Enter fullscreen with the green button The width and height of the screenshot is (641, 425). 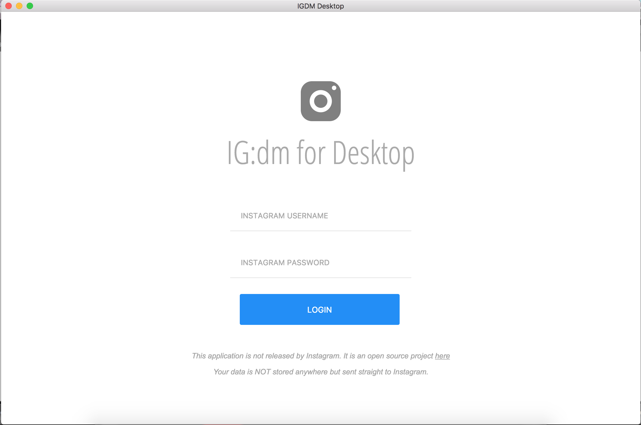click(30, 6)
